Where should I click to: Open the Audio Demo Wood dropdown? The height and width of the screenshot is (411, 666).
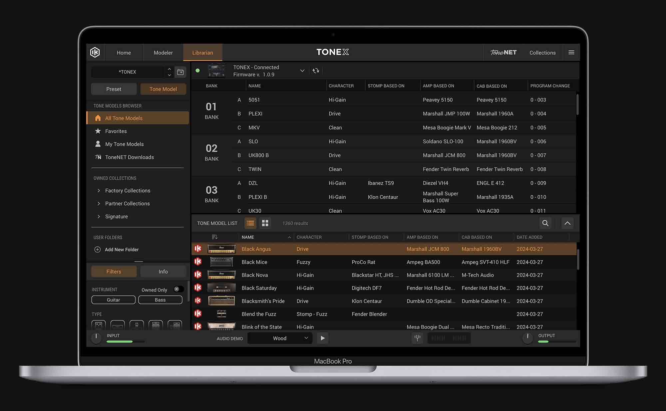click(x=280, y=338)
